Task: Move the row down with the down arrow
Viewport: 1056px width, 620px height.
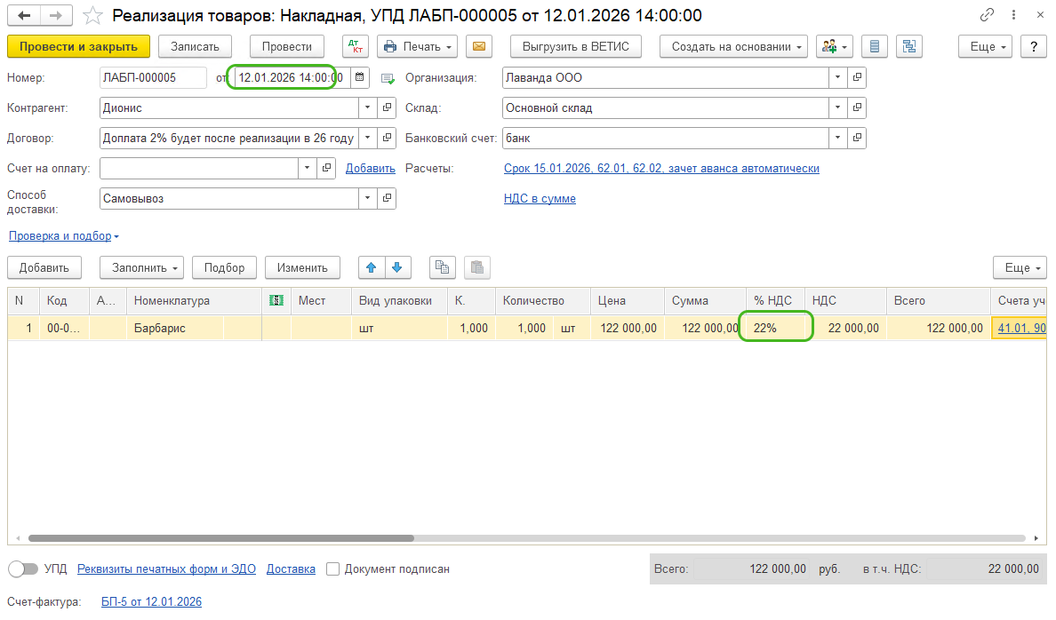Action: [396, 267]
